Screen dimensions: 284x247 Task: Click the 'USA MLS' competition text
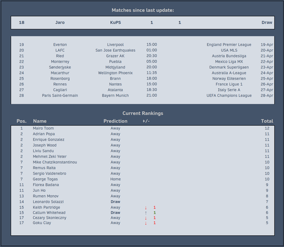tap(229, 50)
